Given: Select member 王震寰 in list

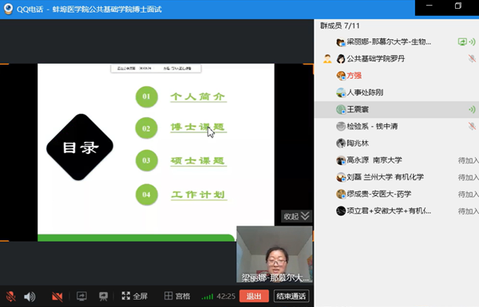Looking at the screenshot, I should (x=397, y=109).
